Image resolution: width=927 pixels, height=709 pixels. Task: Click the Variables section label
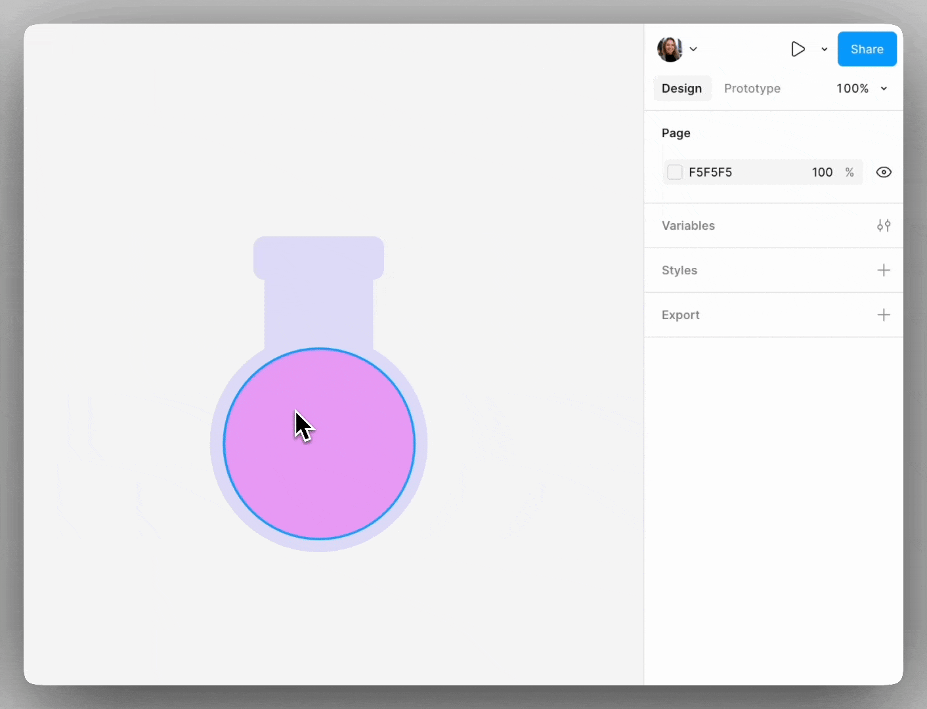[x=688, y=226]
